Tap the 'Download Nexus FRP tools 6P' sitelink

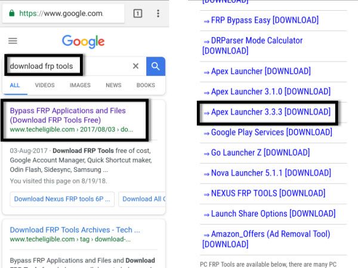coord(62,199)
